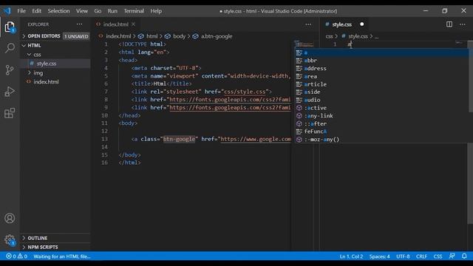Image resolution: width=473 pixels, height=266 pixels.
Task: Choose the abbr suggestion
Action: pos(381,61)
